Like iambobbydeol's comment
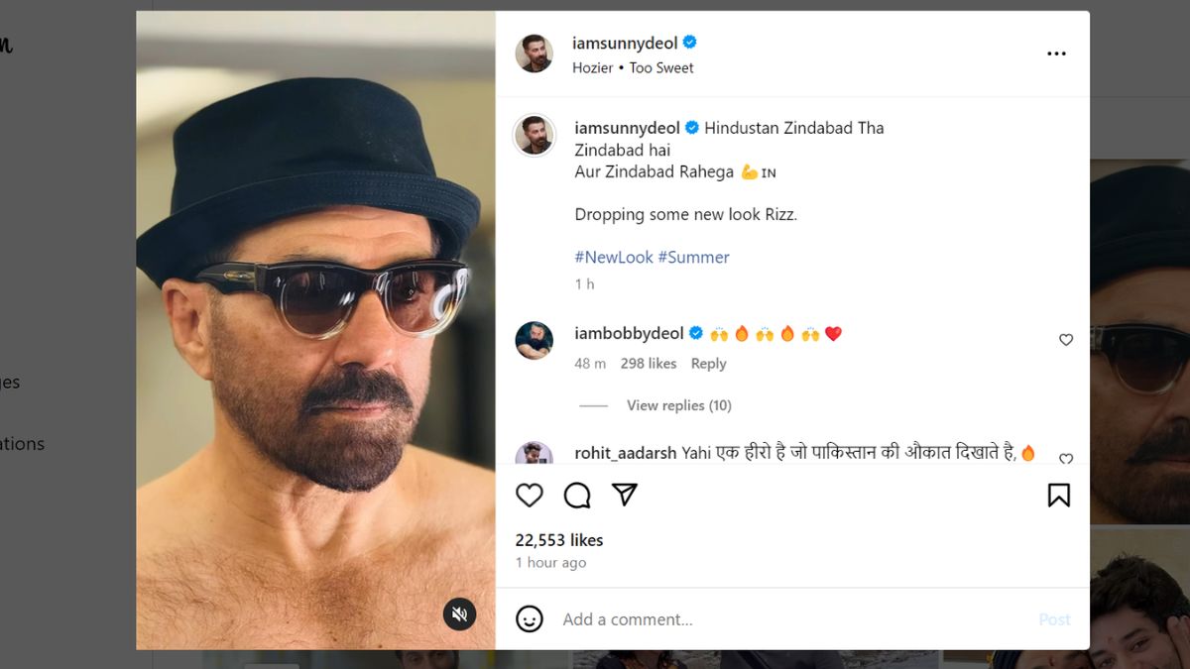 (x=1066, y=340)
